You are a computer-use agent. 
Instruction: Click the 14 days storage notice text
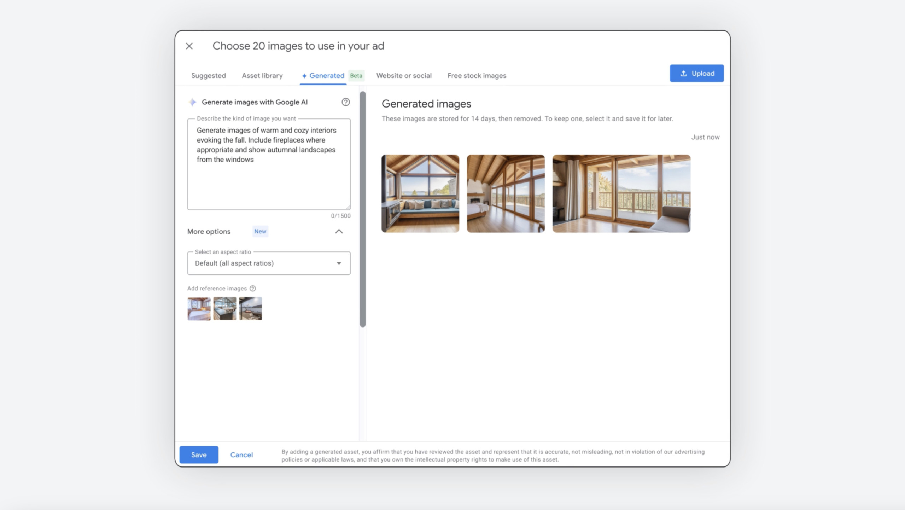(527, 119)
